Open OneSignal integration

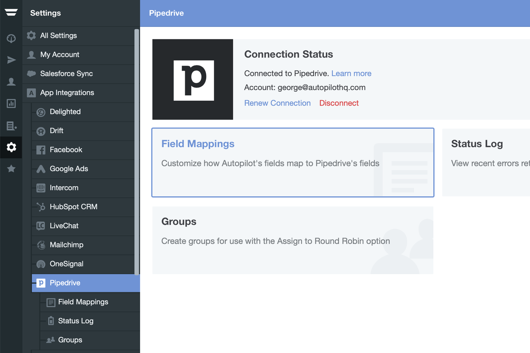click(x=83, y=264)
